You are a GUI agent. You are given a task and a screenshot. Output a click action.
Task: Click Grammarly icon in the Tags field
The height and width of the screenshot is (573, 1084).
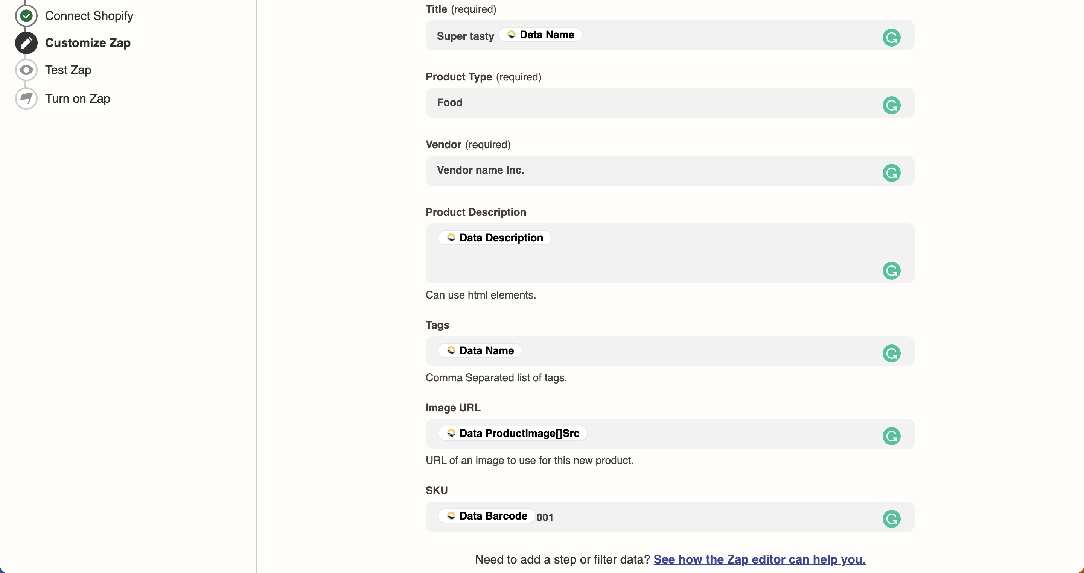[891, 353]
